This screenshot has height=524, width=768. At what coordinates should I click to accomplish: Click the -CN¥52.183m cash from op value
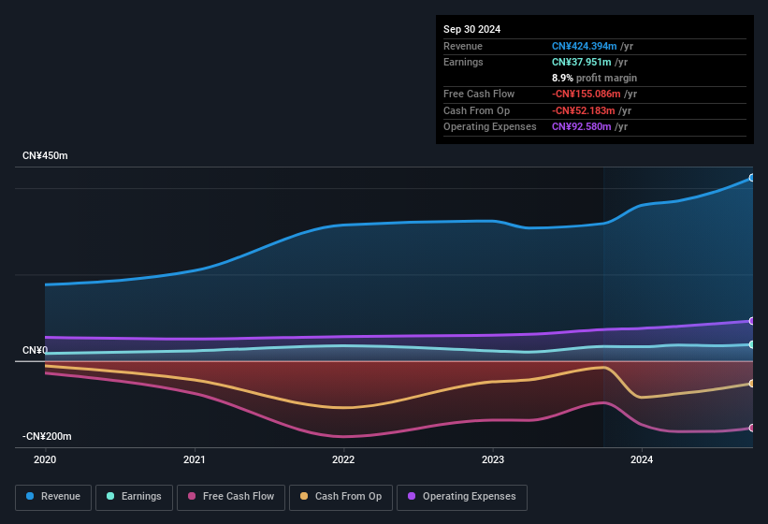[584, 110]
